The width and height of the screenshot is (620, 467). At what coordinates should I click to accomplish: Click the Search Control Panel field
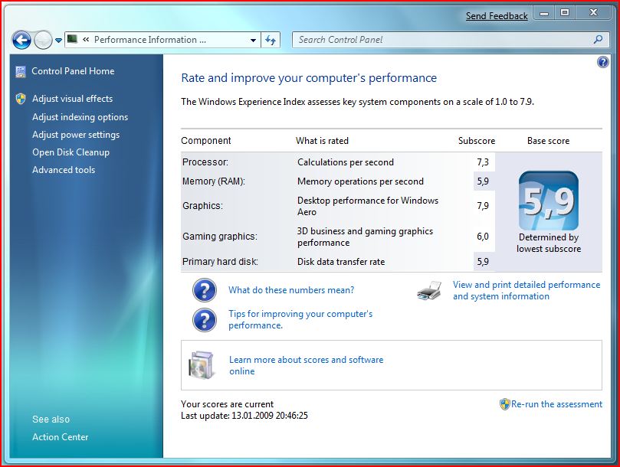[451, 40]
